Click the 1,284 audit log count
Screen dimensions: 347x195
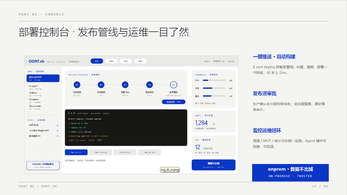click(x=202, y=123)
